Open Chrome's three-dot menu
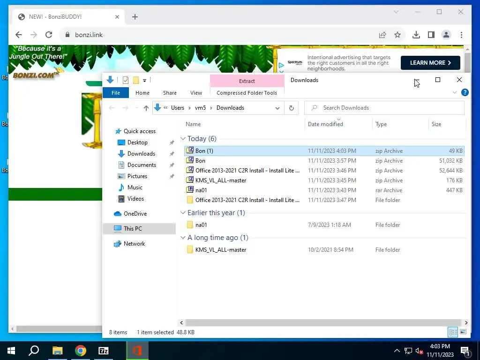Screen dimensions: 480x360 point(461,35)
